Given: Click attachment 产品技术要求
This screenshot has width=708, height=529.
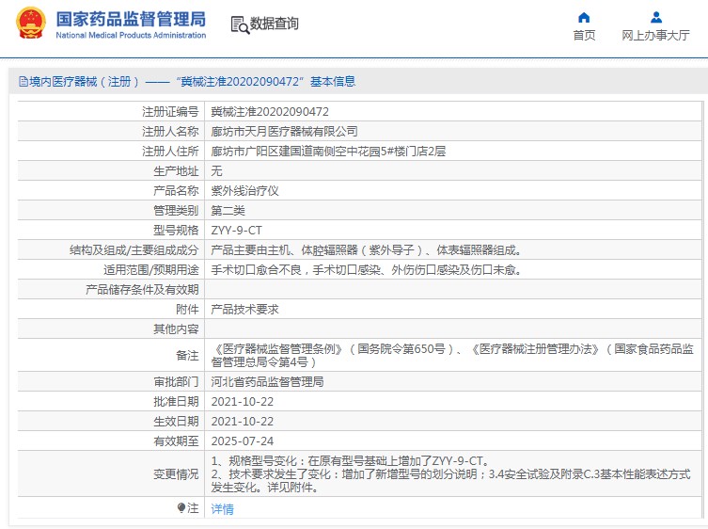Looking at the screenshot, I should pyautogui.click(x=244, y=310).
